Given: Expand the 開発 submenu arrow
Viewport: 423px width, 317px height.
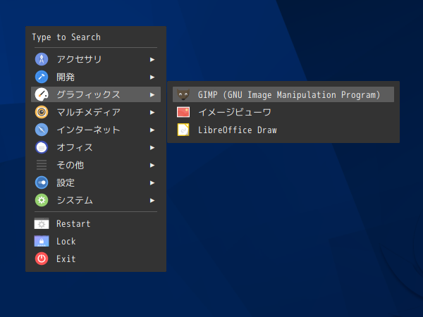Looking at the screenshot, I should (152, 77).
